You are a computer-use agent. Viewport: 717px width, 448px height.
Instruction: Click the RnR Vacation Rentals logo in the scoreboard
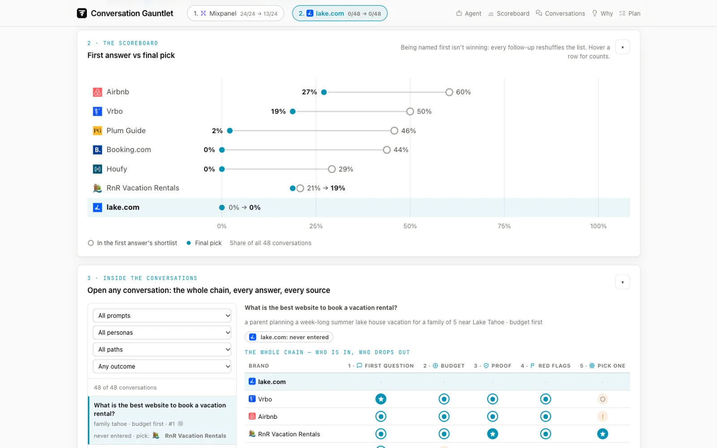click(97, 188)
